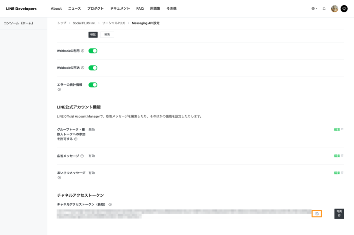Image resolution: width=354 pixels, height=235 pixels.
Task: Click the blurred access token value
Action: (x=184, y=214)
